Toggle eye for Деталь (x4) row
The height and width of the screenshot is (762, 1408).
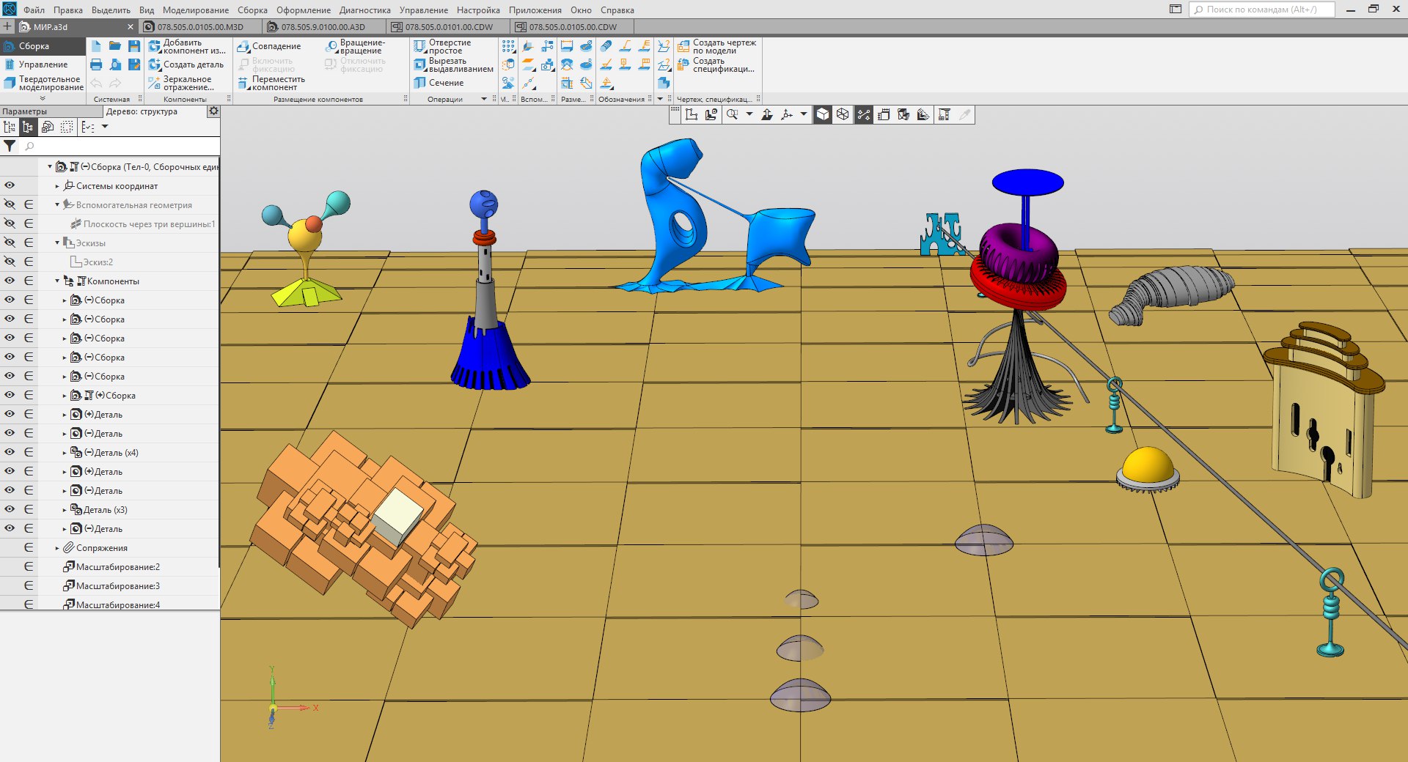pos(10,452)
